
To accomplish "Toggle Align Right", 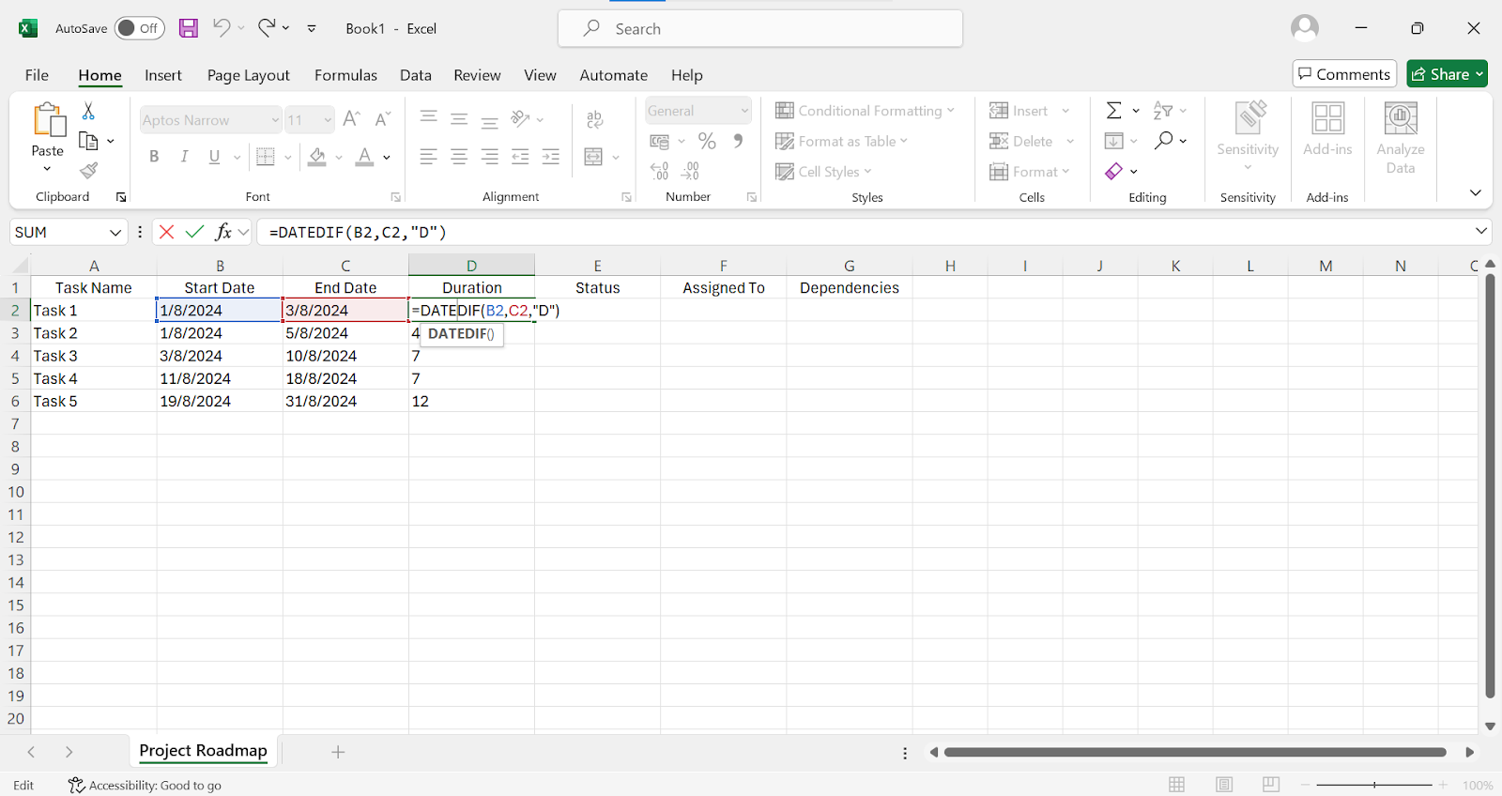I will click(x=489, y=157).
